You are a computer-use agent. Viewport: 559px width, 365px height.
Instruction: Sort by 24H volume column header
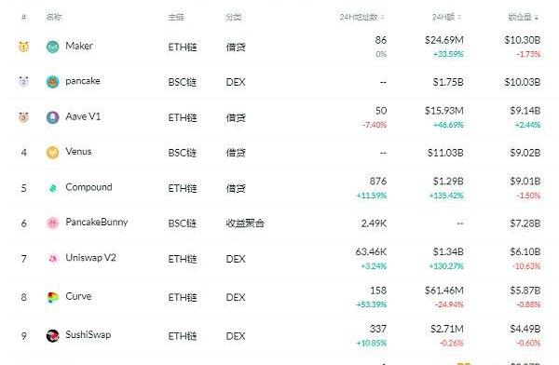tap(446, 17)
